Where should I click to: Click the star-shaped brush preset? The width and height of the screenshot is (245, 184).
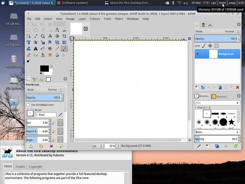coord(232,122)
